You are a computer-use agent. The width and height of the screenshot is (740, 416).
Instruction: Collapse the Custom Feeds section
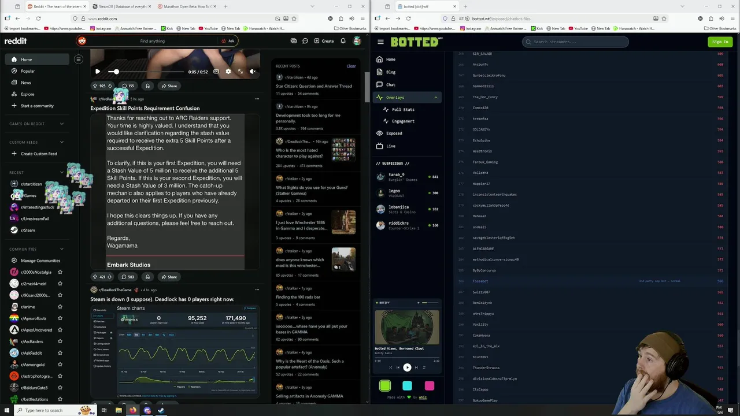(62, 142)
